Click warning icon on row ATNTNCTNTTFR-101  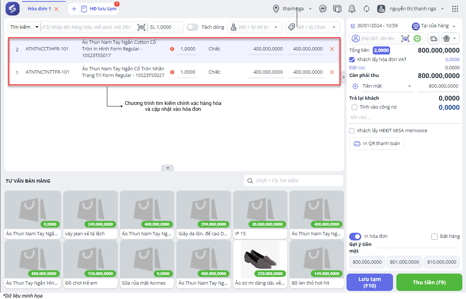[172, 72]
